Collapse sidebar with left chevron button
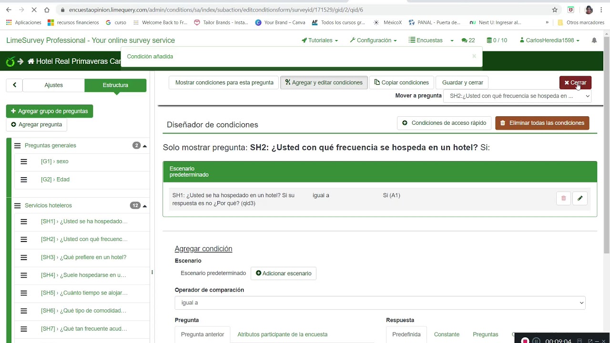 [x=14, y=85]
